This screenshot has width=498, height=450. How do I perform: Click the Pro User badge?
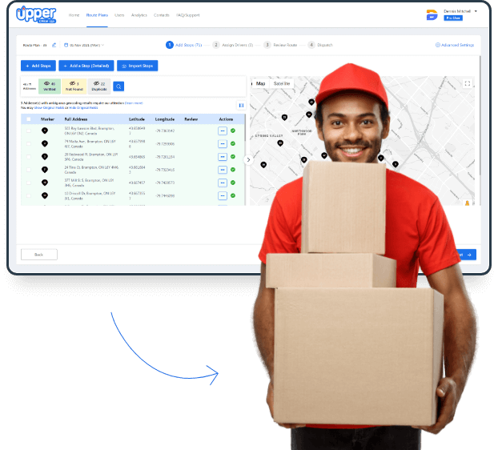[453, 18]
